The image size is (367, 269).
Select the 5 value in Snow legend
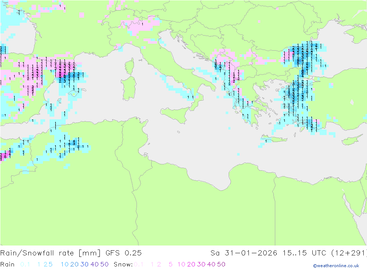[x=171, y=264]
